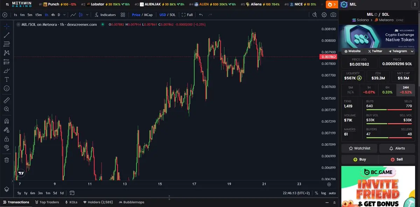This screenshot has height=207, width=420.
Task: Switch chart to Price view
Action: 136,15
